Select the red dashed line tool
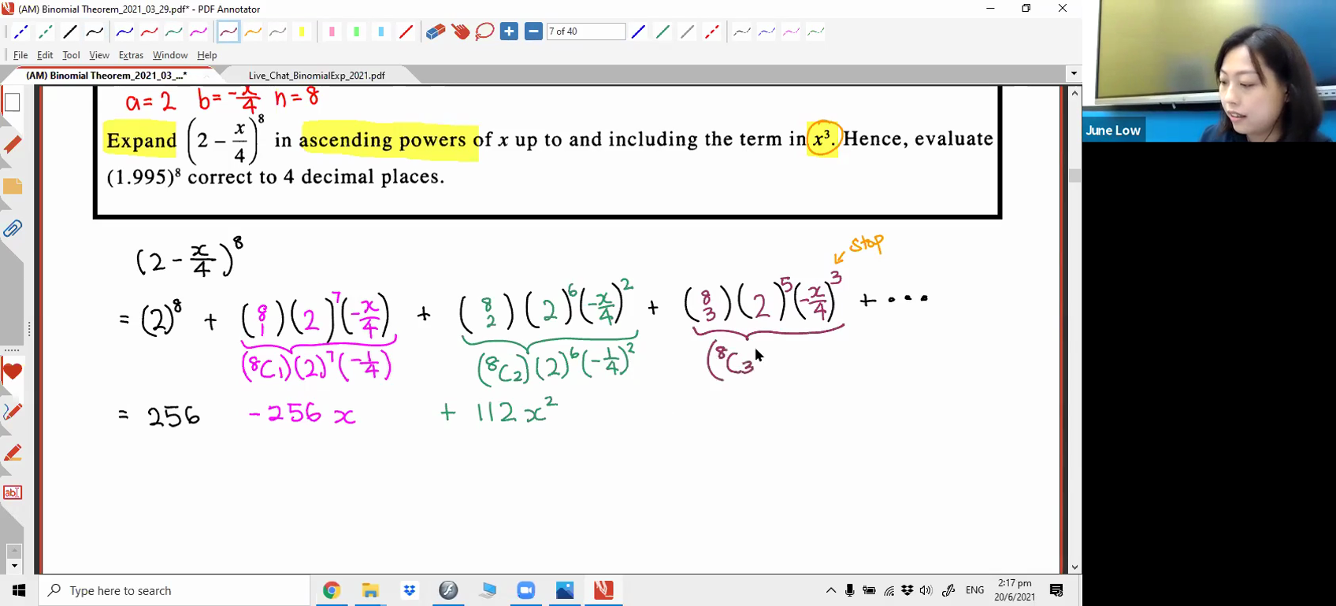Image resolution: width=1336 pixels, height=606 pixels. click(x=711, y=32)
